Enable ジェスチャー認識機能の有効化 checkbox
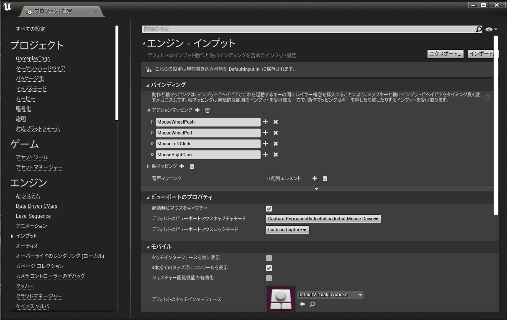The height and width of the screenshot is (320, 507). click(x=269, y=278)
